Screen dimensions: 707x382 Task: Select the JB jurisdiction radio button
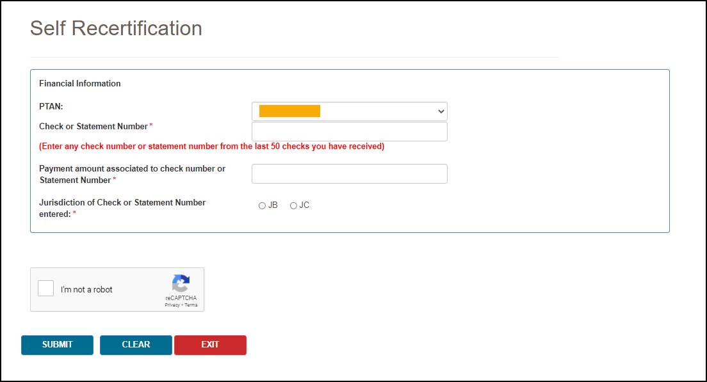(x=262, y=205)
